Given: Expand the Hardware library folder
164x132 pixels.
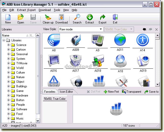Looking at the screenshot, I should [8, 95].
